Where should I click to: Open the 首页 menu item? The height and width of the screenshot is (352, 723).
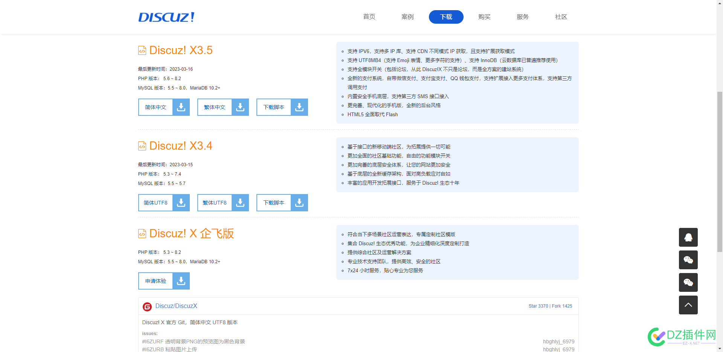tap(369, 17)
